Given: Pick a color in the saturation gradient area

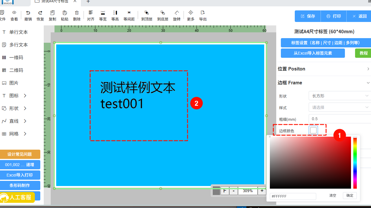Looking at the screenshot, I should tap(310, 163).
